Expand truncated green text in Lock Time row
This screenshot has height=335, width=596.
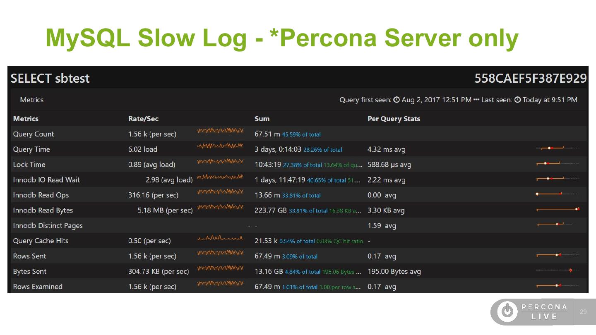(x=343, y=165)
